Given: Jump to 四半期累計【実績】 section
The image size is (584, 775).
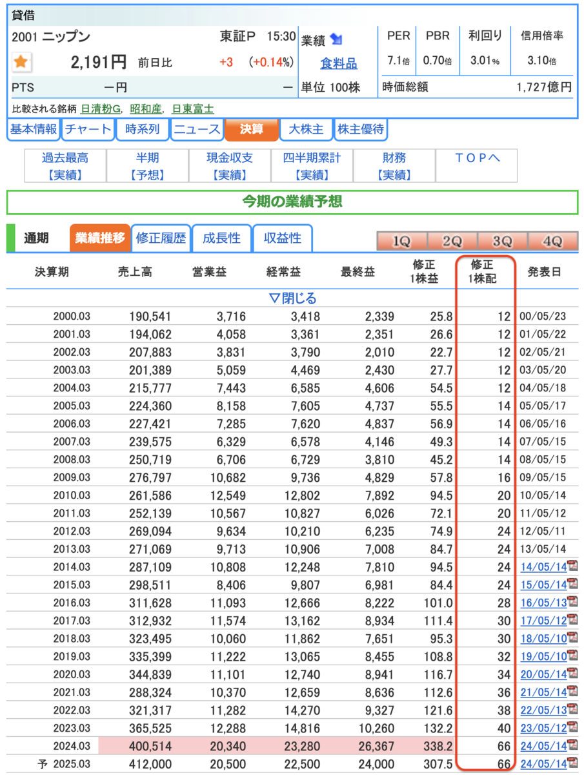Looking at the screenshot, I should [x=312, y=166].
